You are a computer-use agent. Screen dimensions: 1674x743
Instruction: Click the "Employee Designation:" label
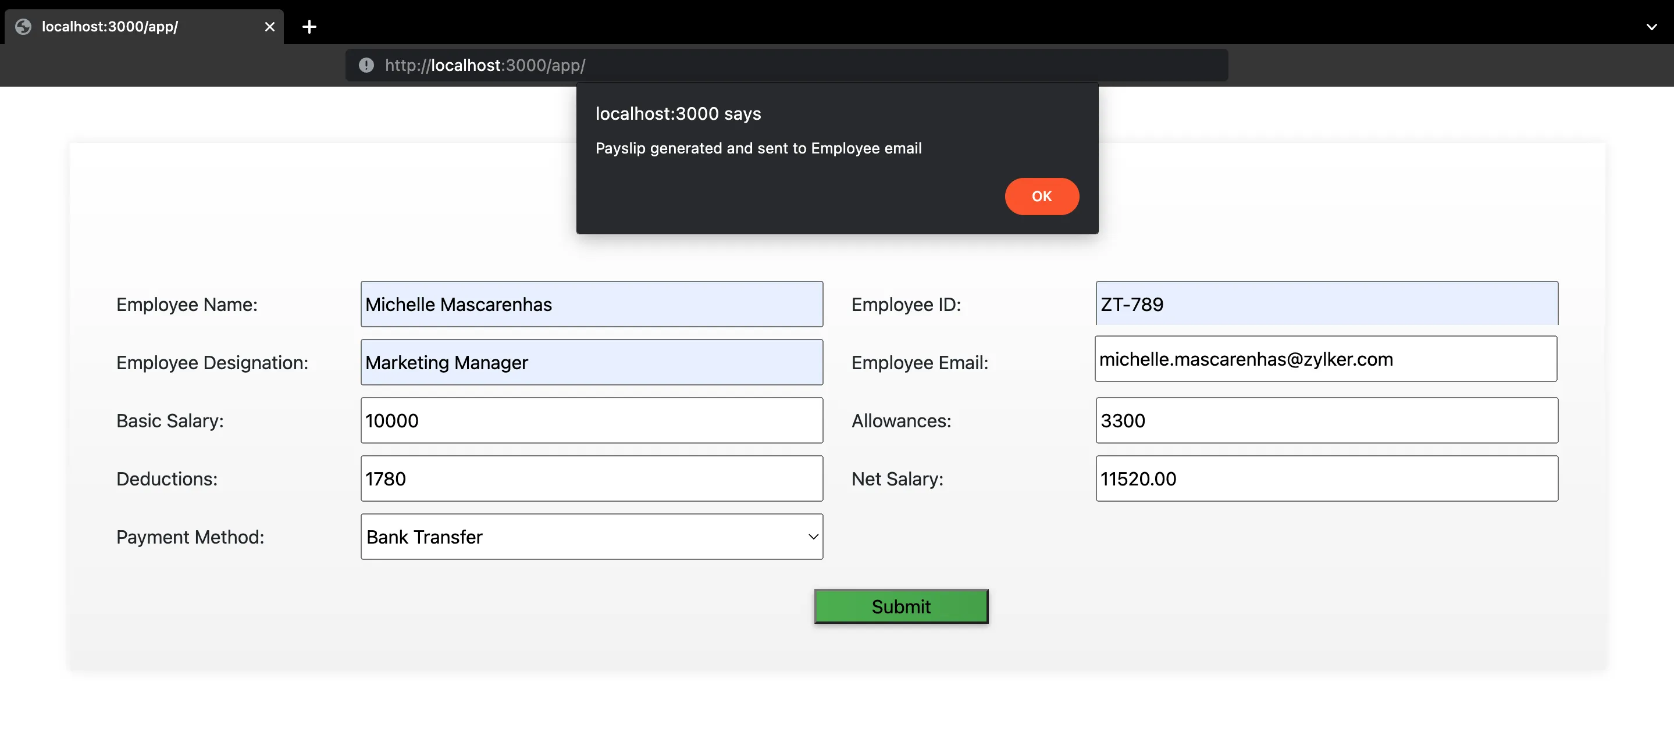[x=212, y=362]
